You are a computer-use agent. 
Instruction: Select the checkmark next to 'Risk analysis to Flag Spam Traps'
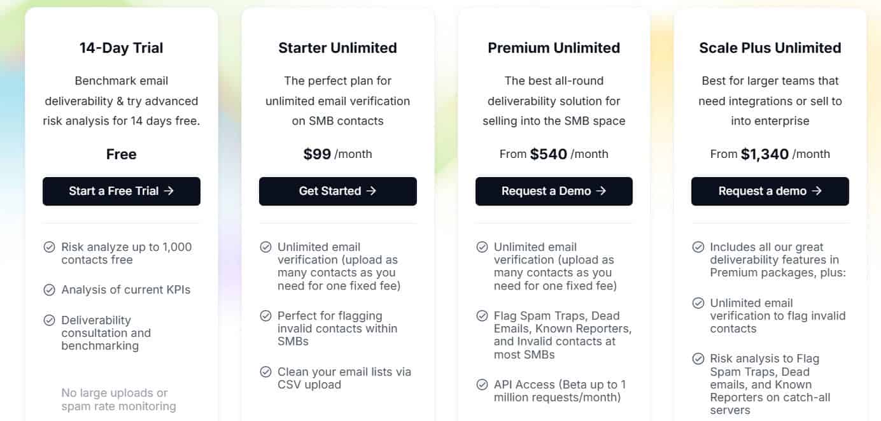click(x=697, y=359)
